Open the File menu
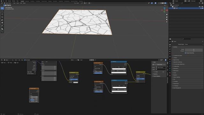The height and width of the screenshot is (115, 204). (4, 1)
